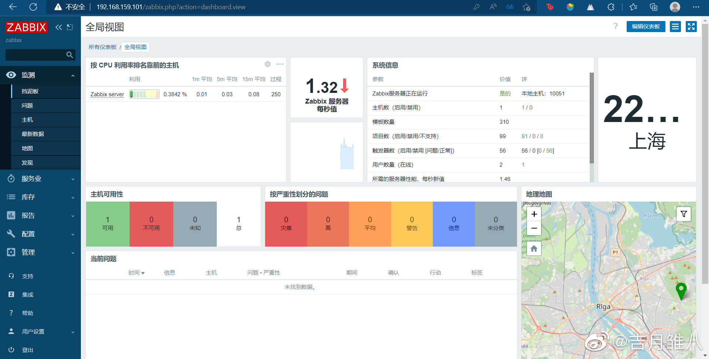This screenshot has width=709, height=359.
Task: Click the 编辑仪表板 button
Action: tap(646, 27)
